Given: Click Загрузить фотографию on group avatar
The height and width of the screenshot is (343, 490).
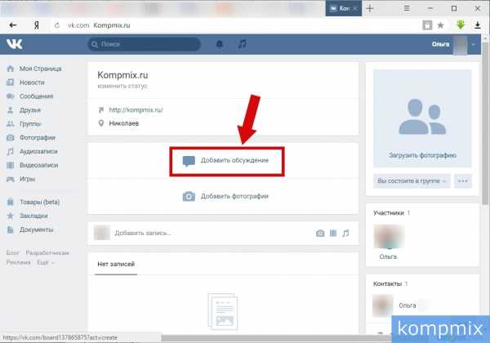Looking at the screenshot, I should [x=422, y=155].
